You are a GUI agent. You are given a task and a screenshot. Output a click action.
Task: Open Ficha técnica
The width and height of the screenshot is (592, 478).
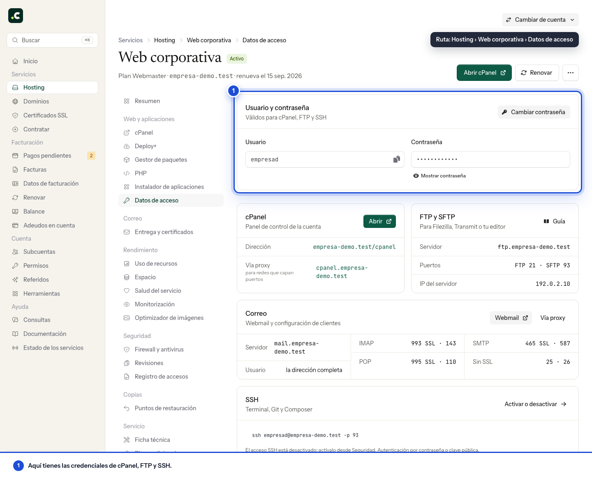171,440
